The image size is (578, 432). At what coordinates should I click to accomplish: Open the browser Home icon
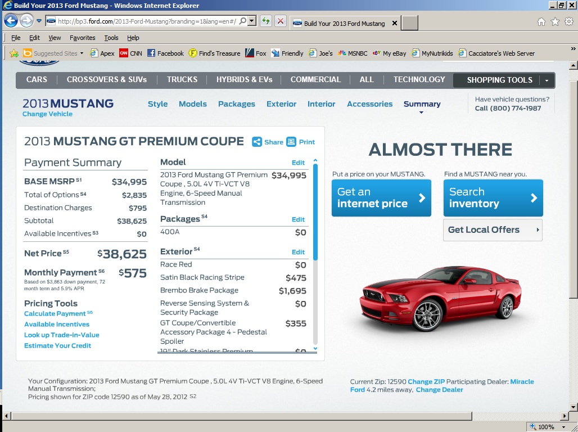coord(541,22)
